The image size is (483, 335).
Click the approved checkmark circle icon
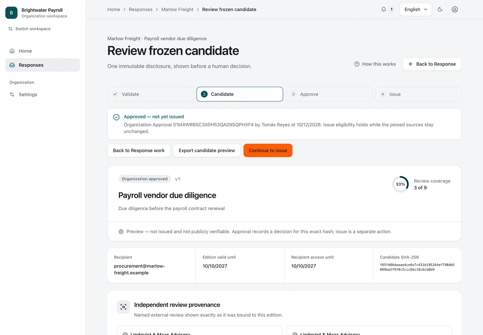116,117
